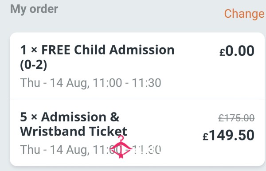Click the 'FREE' word in first item
266x171 pixels.
tap(56, 50)
